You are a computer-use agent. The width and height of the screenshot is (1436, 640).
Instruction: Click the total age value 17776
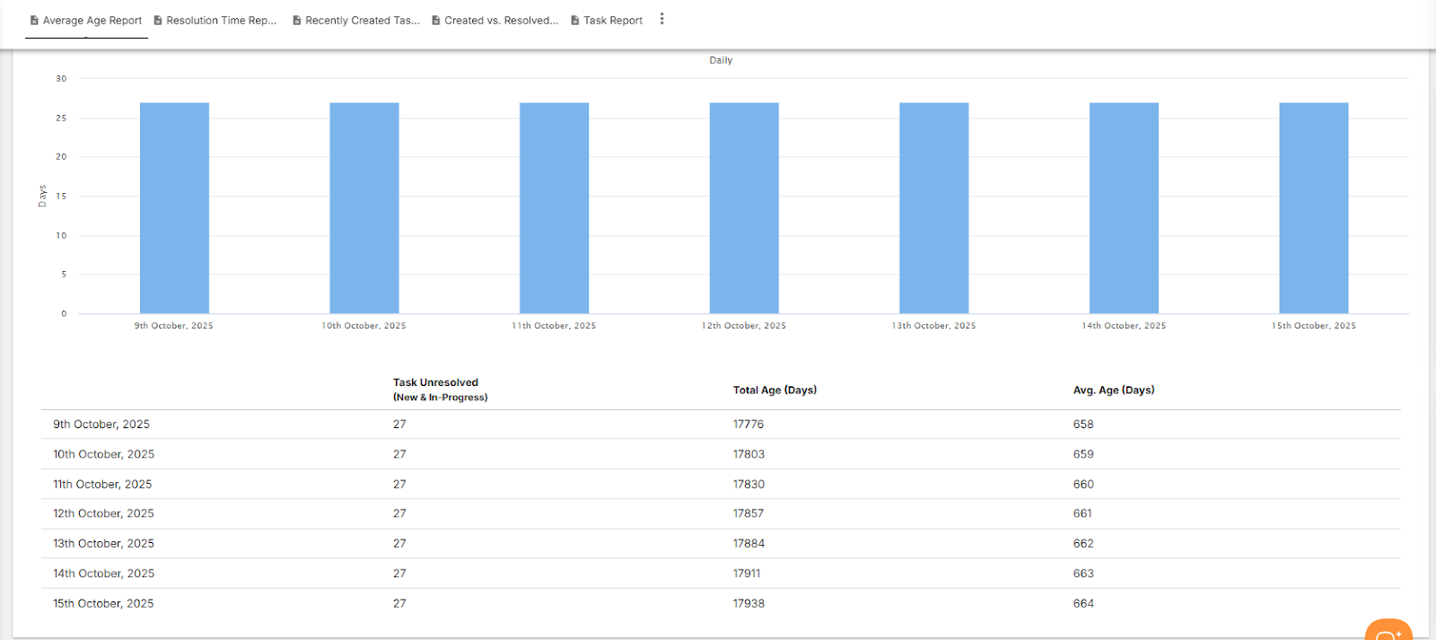pyautogui.click(x=749, y=425)
